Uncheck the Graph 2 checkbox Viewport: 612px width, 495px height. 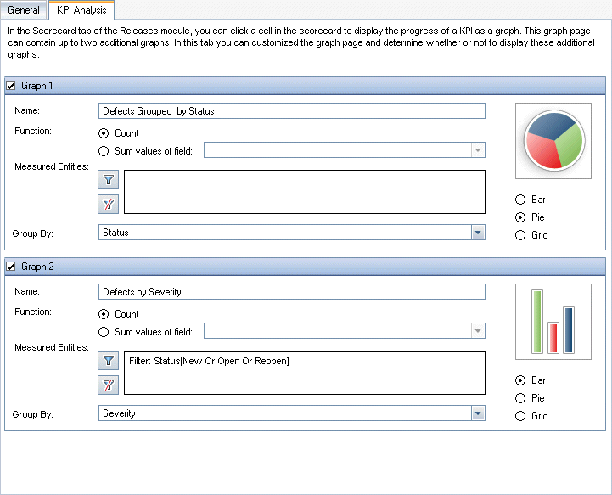point(11,267)
